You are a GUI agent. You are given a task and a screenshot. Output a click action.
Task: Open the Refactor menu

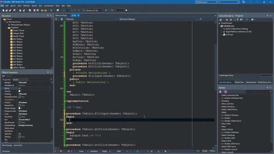point(27,6)
